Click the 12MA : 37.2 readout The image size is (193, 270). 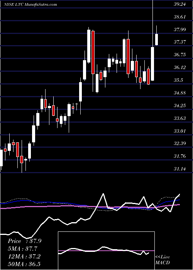pyautogui.click(x=24, y=256)
